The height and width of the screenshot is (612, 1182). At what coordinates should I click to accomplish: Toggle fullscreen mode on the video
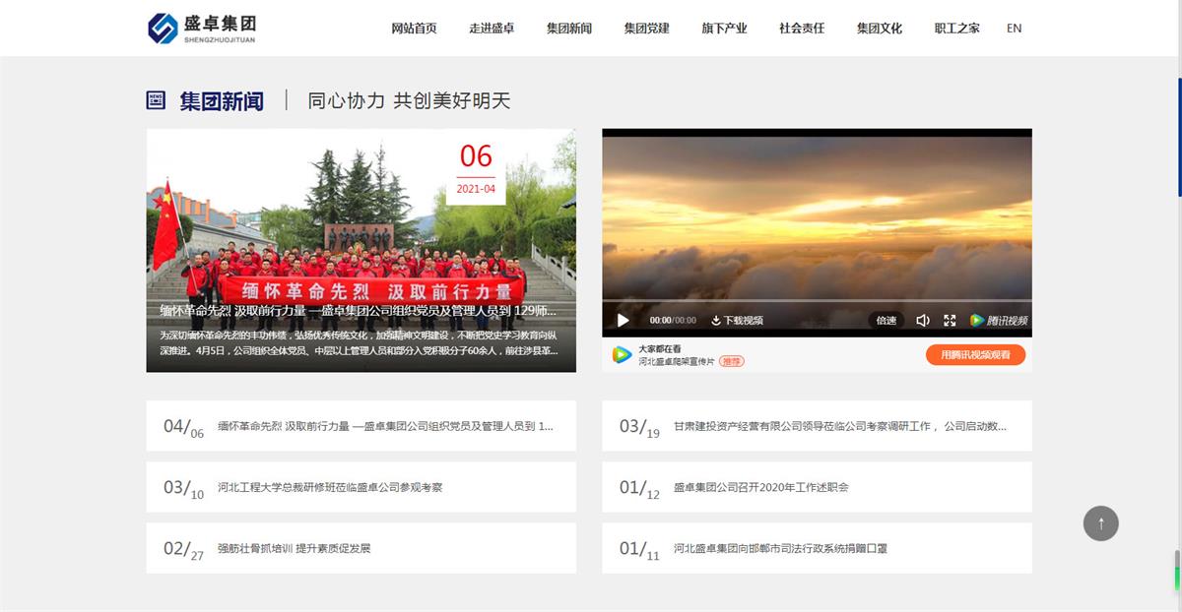[x=950, y=320]
